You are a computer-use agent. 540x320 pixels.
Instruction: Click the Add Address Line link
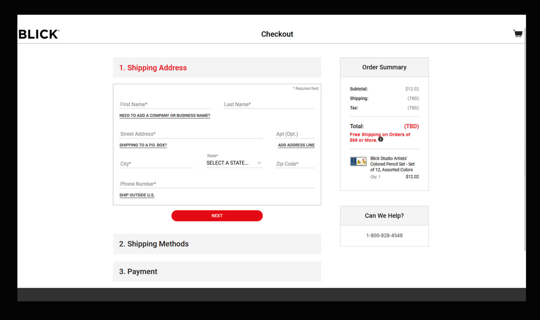tap(296, 145)
